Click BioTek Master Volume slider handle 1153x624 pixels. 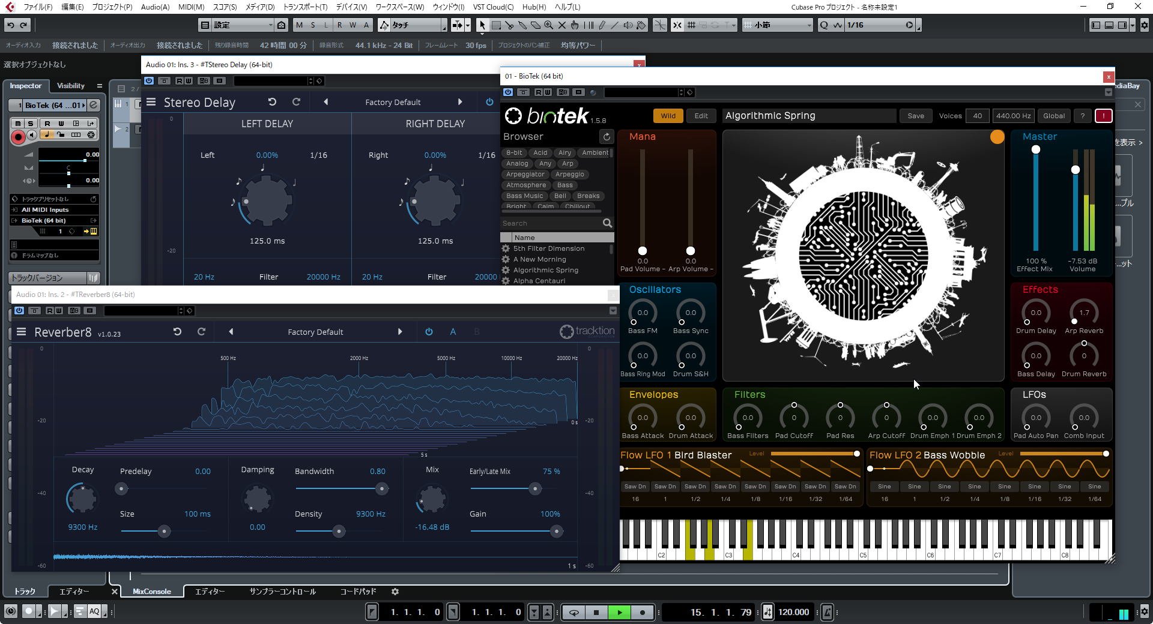[x=1076, y=170]
